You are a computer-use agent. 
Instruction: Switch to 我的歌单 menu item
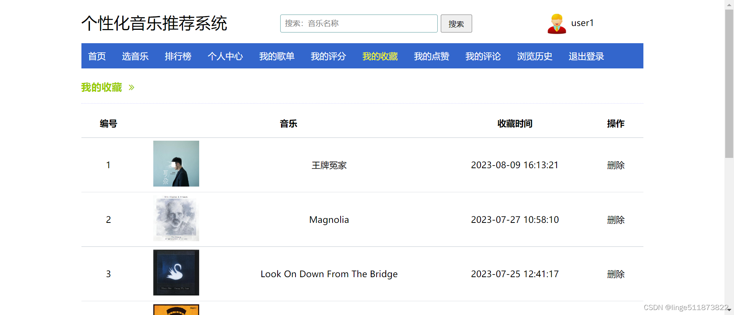click(x=277, y=56)
